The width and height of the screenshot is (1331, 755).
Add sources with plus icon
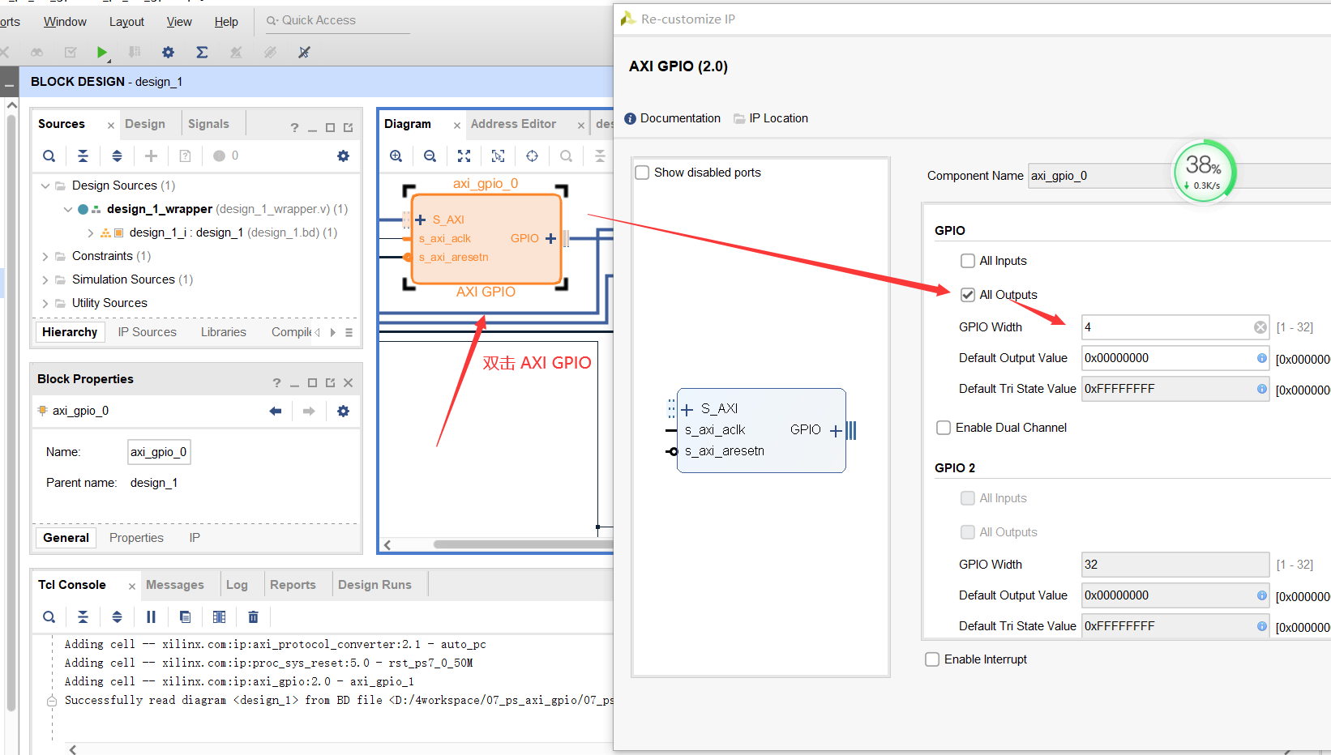point(151,156)
